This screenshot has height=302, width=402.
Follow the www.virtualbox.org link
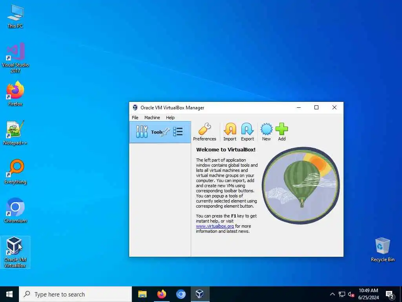pos(215,226)
